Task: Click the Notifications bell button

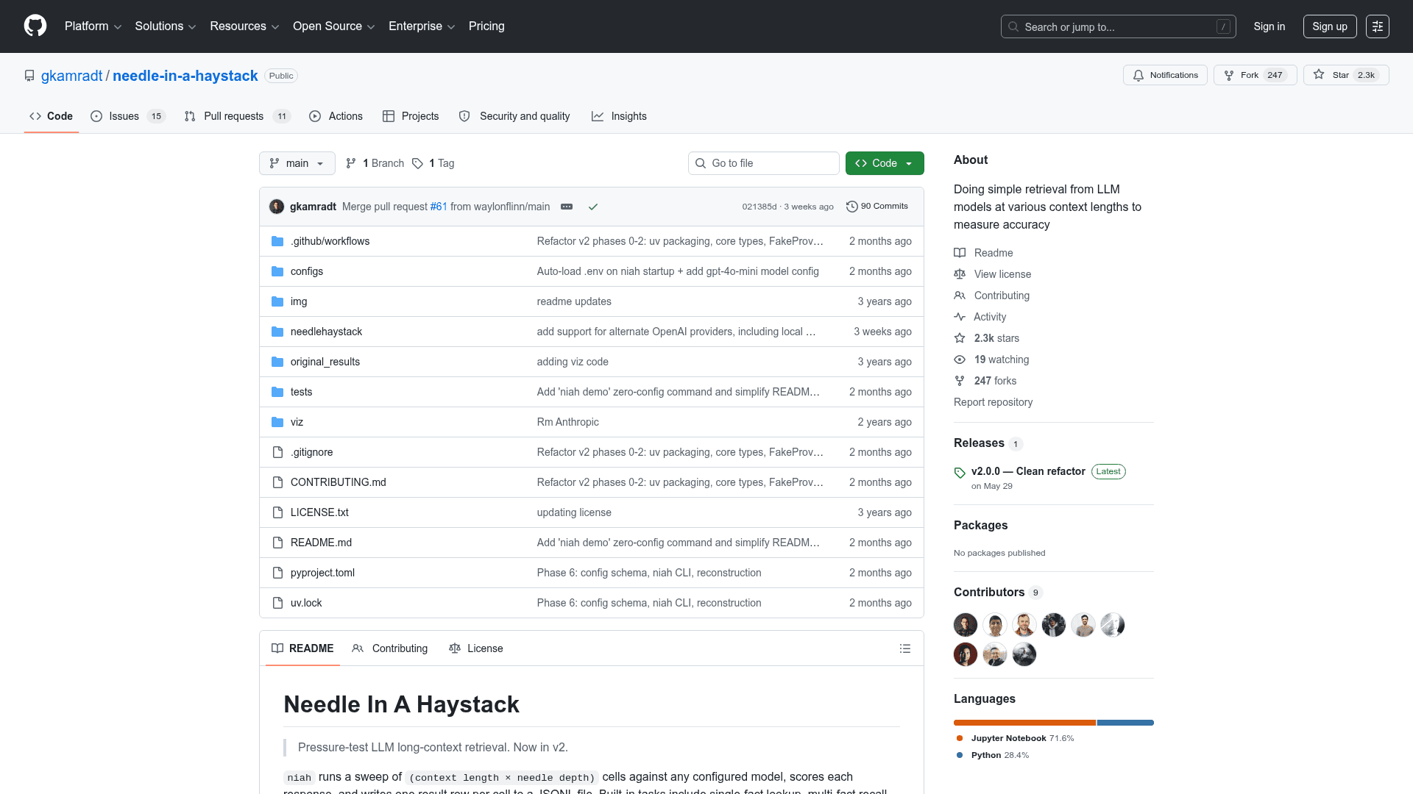Action: click(1165, 75)
